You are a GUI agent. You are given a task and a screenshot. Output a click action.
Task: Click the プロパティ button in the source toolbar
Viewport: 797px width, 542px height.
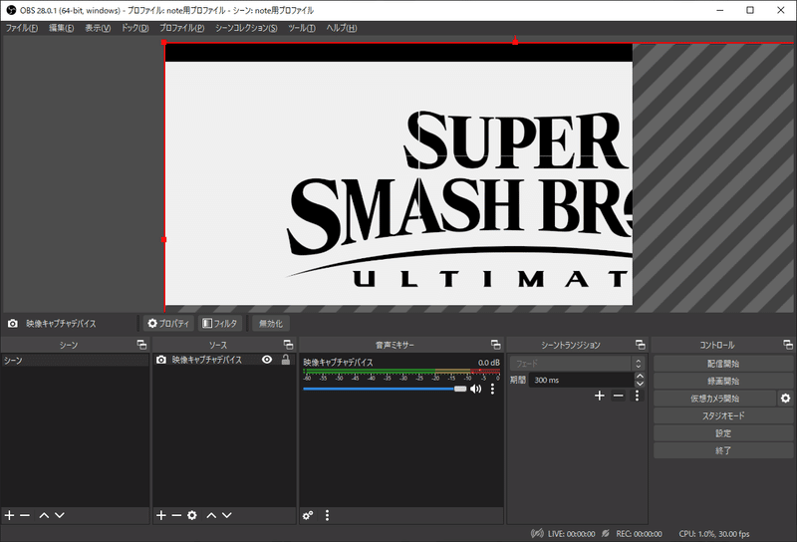pos(168,324)
